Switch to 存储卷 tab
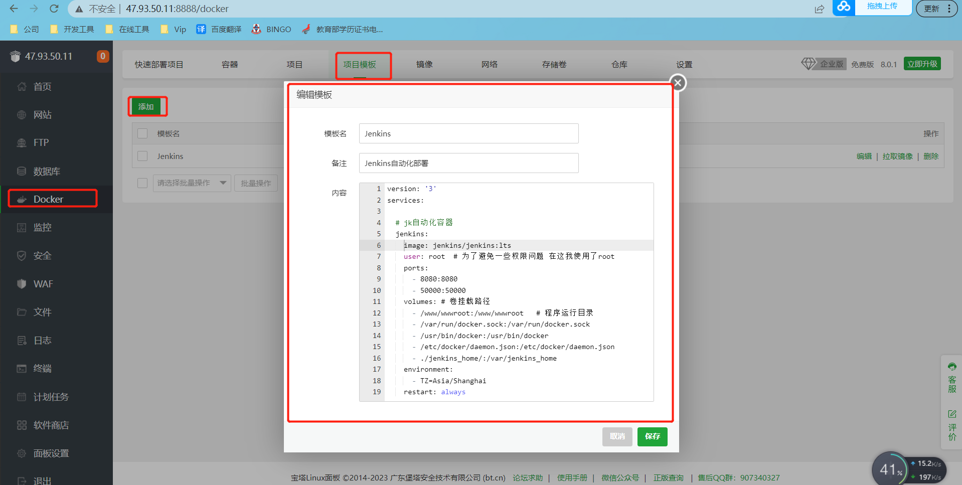 click(x=554, y=65)
